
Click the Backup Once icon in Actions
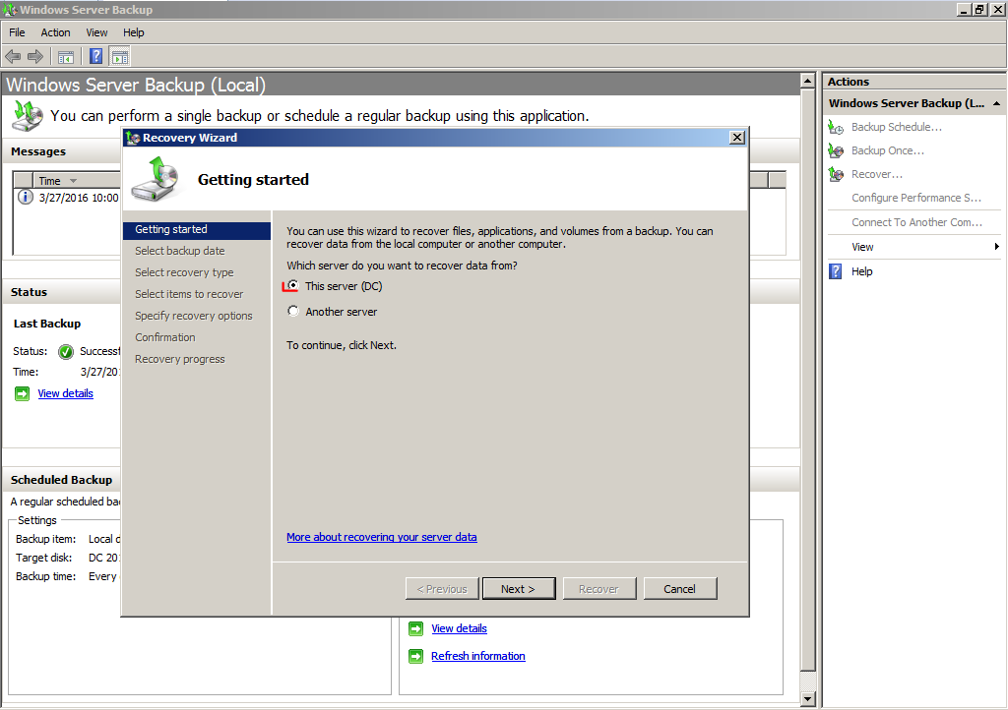(836, 150)
